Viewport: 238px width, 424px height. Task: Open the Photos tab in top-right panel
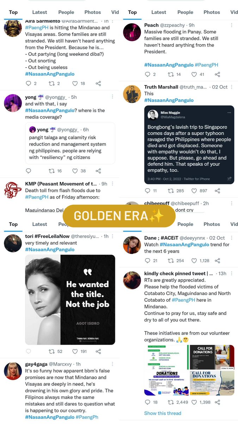212,12
